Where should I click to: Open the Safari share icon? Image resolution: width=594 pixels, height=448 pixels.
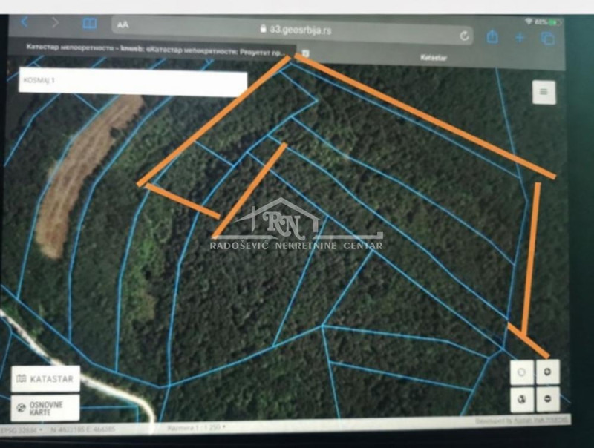click(x=492, y=36)
